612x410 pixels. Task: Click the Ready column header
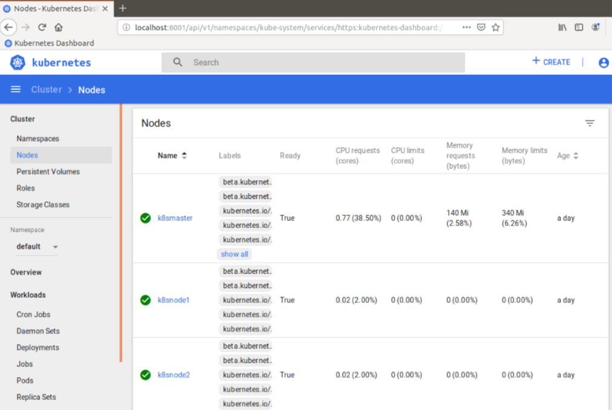[290, 156]
